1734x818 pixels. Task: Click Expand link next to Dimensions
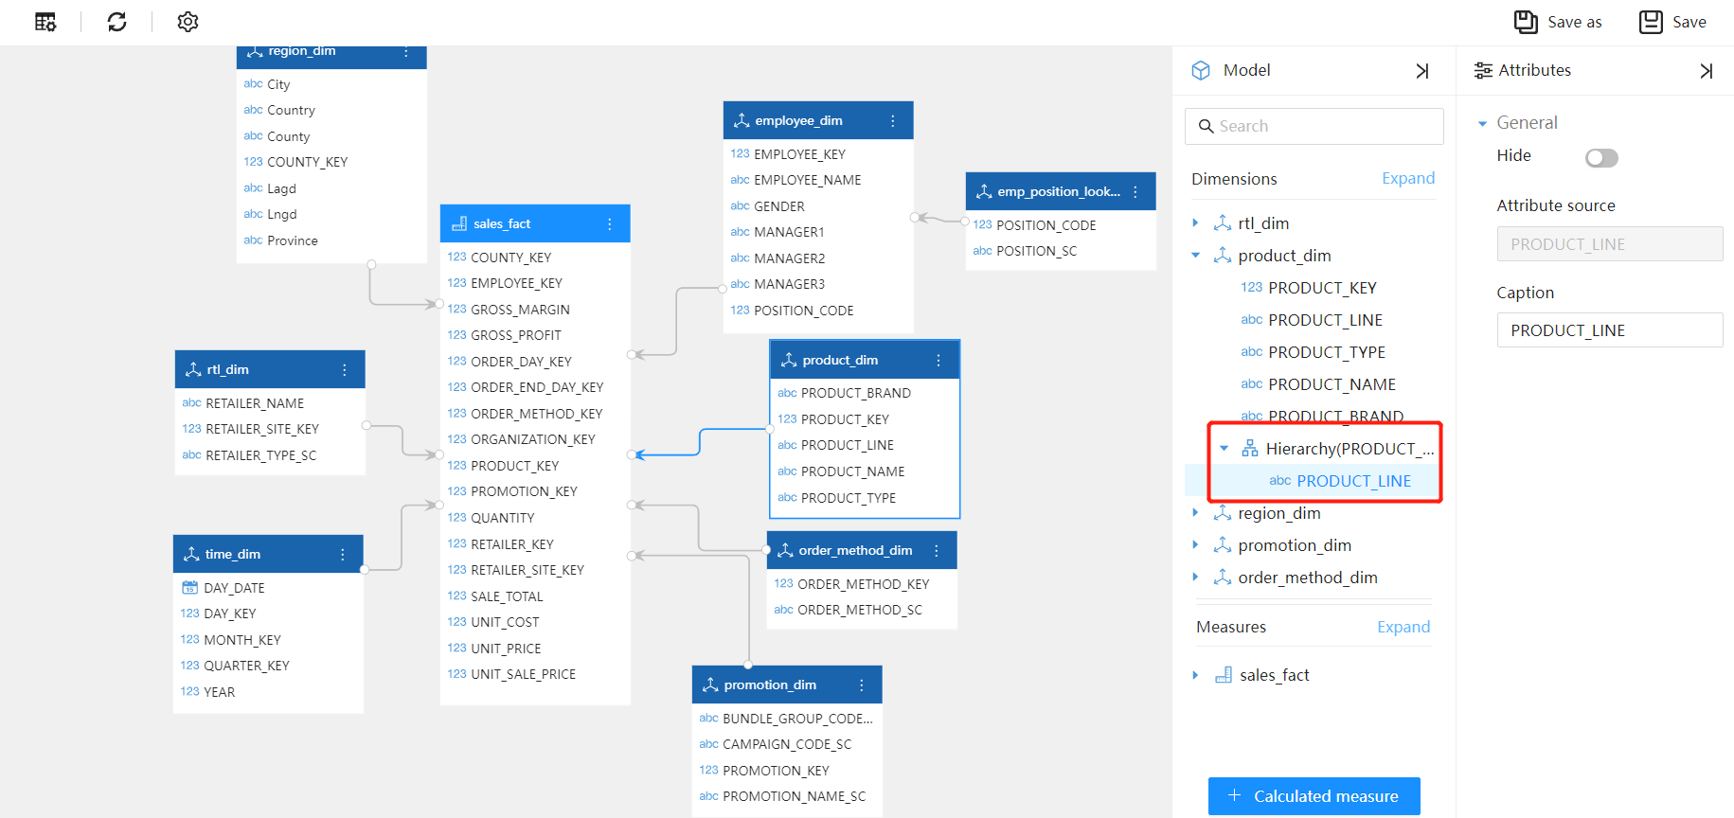(x=1408, y=178)
